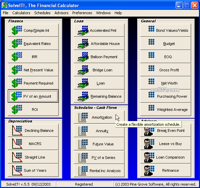This screenshot has width=200, height=188.
Task: Click the schedule sheet icon beside Amortization
Action: 83,117
